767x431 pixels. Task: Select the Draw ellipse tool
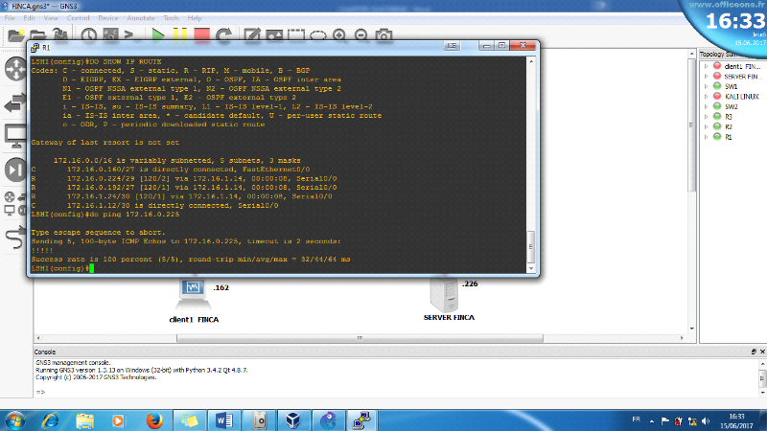318,35
